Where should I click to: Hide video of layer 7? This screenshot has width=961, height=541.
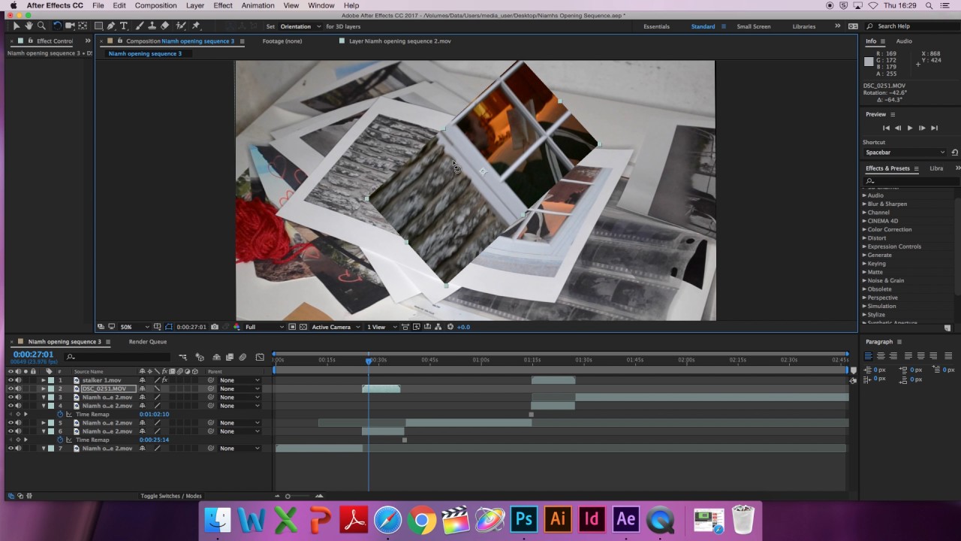click(x=11, y=448)
